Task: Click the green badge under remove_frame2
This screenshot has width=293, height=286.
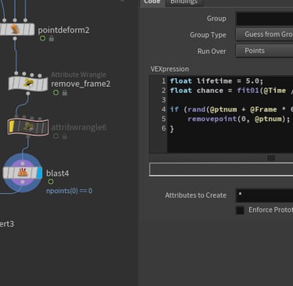Action: point(55,92)
